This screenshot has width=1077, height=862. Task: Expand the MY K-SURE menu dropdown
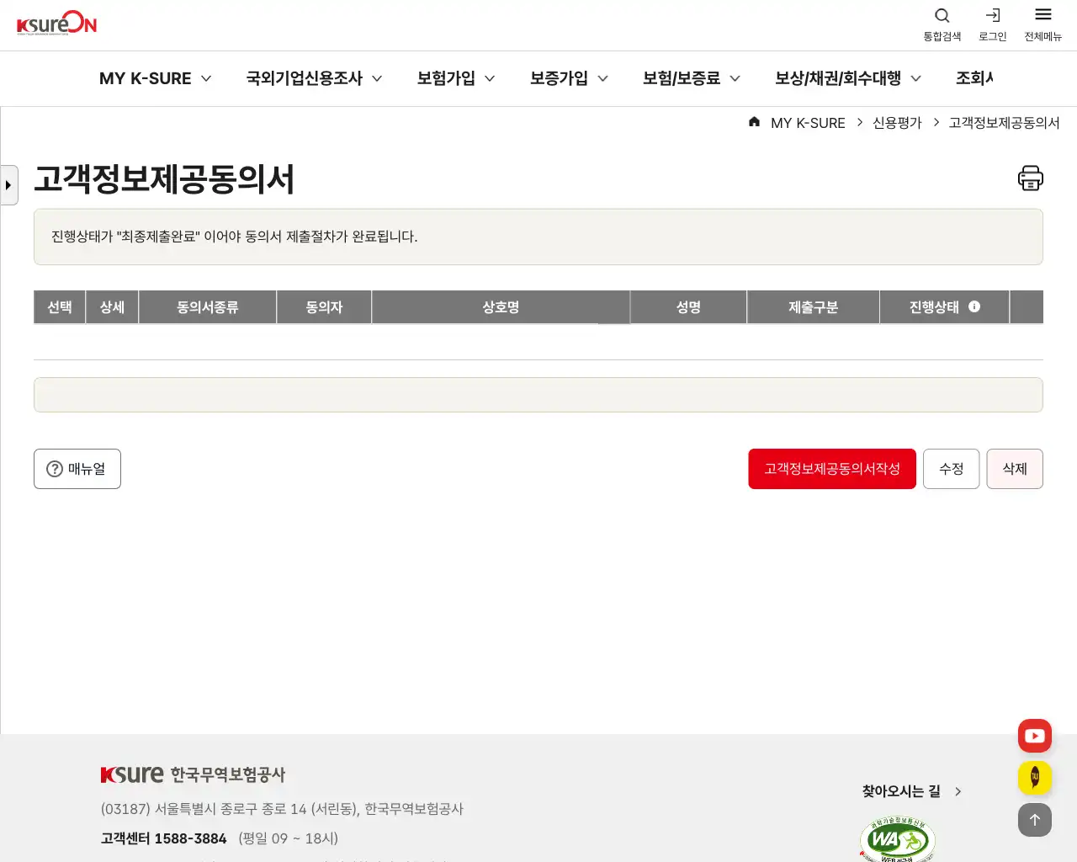pos(155,77)
